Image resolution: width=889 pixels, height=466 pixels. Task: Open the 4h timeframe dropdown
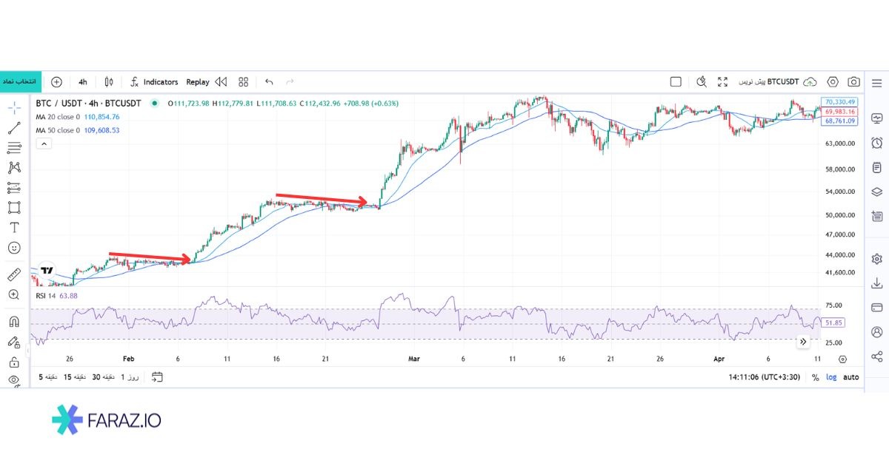(82, 82)
